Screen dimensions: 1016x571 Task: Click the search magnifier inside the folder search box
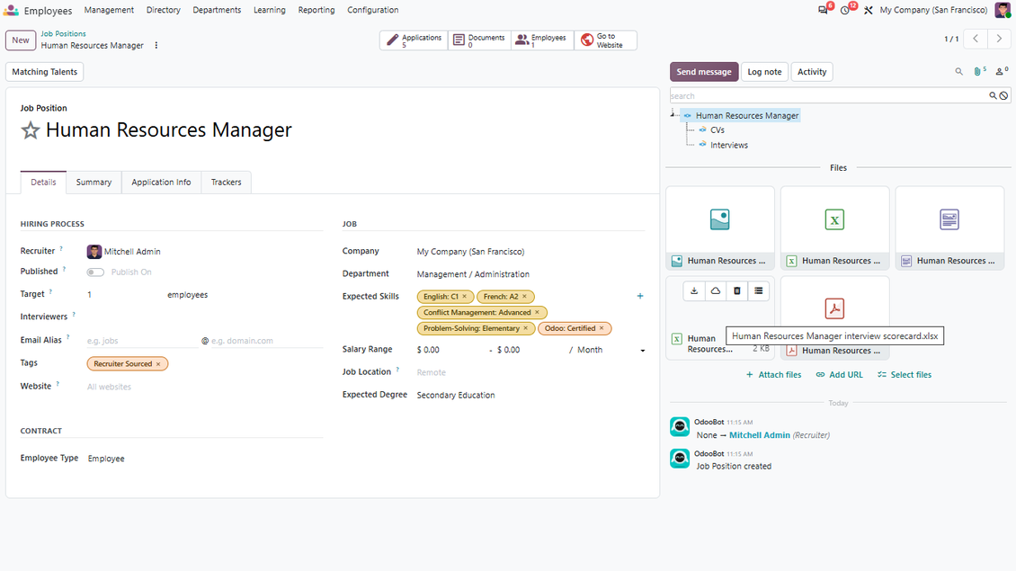point(993,96)
